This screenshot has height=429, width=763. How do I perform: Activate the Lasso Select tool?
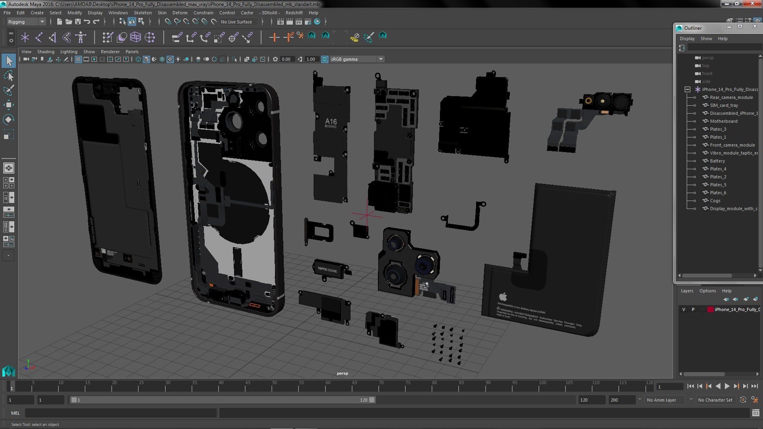[x=9, y=75]
